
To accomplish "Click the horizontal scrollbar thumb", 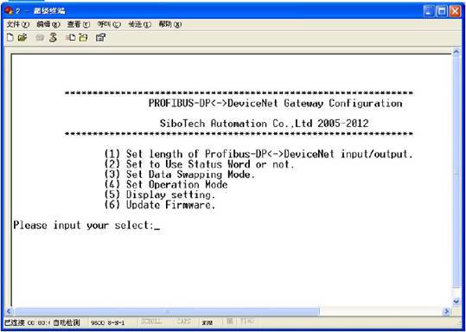I will 166,311.
